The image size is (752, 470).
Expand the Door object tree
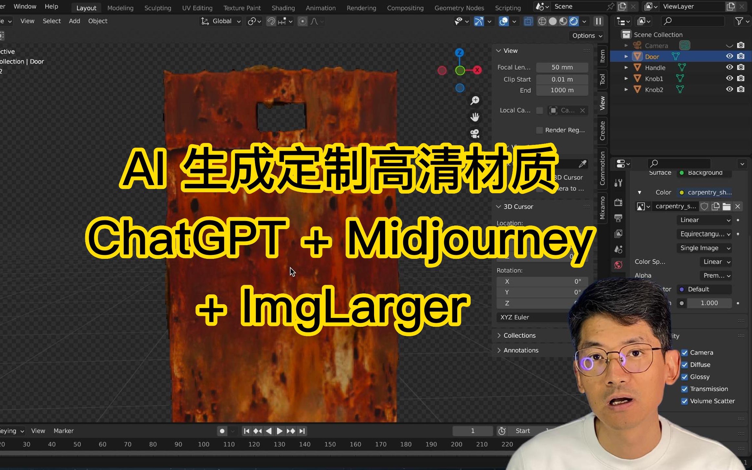point(626,56)
